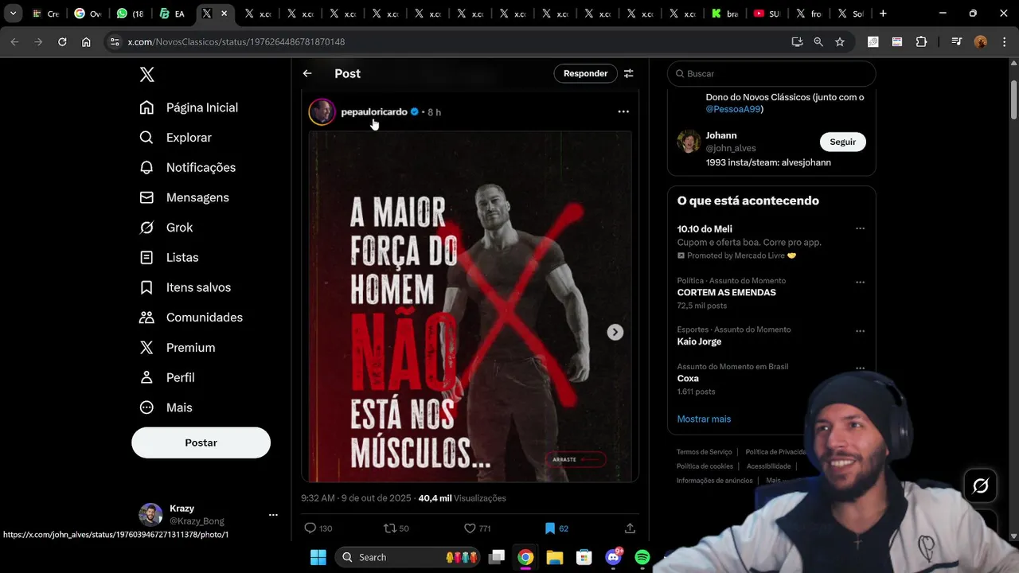Open pepauloricardo profile name link
Screen dimensions: 1019x573
tap(374, 112)
